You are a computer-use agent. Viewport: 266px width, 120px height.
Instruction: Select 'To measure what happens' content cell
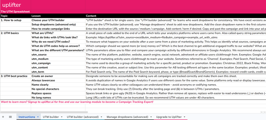(x=176, y=42)
